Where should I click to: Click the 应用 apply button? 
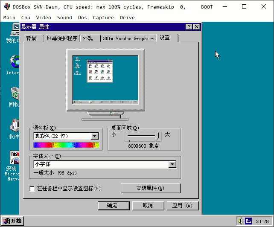pyautogui.click(x=183, y=206)
